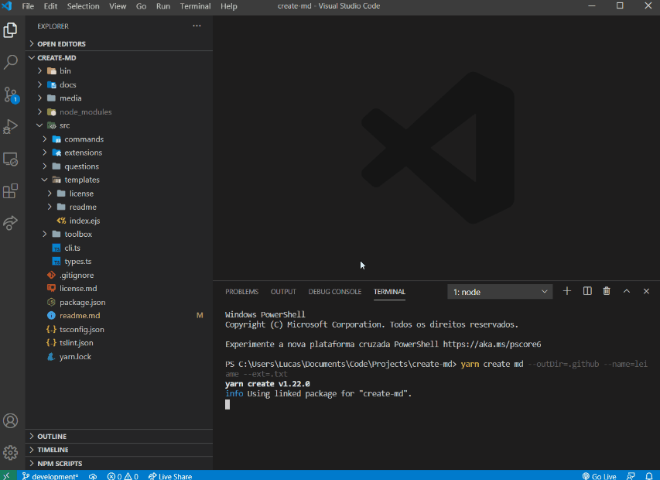
Task: Expand the media folder
Action: 119,98
